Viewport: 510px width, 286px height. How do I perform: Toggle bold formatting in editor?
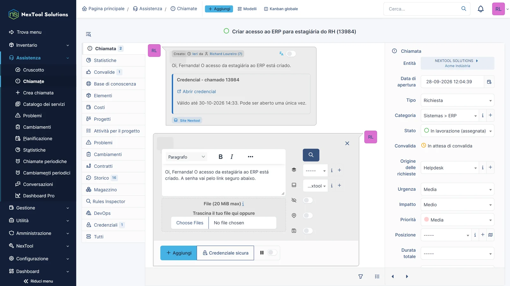(x=221, y=157)
